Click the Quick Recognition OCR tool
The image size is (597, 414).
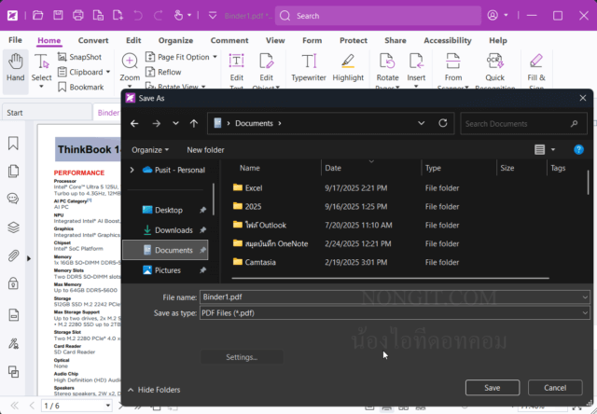click(495, 70)
